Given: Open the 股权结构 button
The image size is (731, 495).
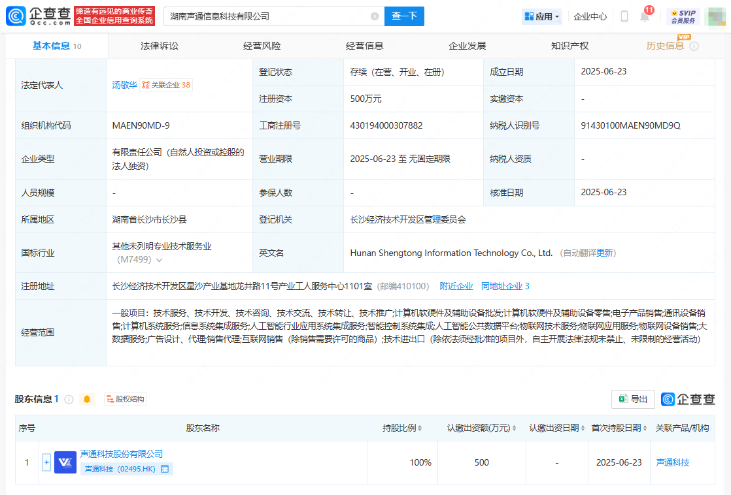Looking at the screenshot, I should pyautogui.click(x=126, y=399).
